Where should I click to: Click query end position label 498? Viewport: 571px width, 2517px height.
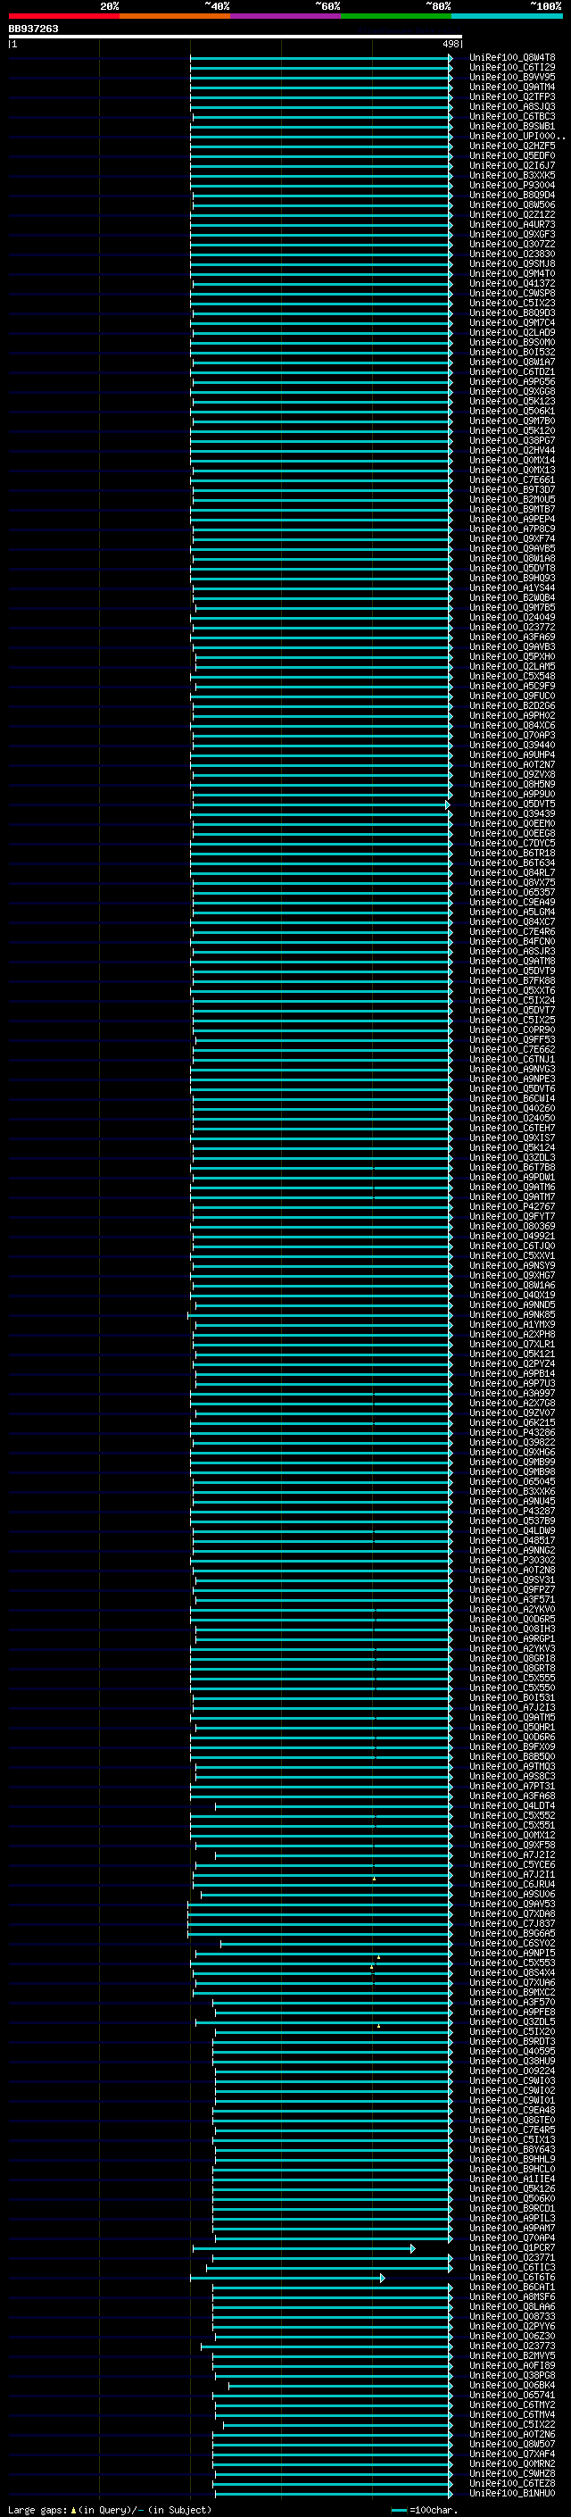click(x=450, y=44)
